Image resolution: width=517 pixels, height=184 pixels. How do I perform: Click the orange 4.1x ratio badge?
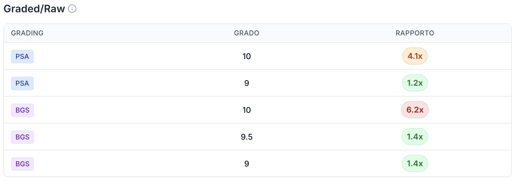(x=415, y=56)
